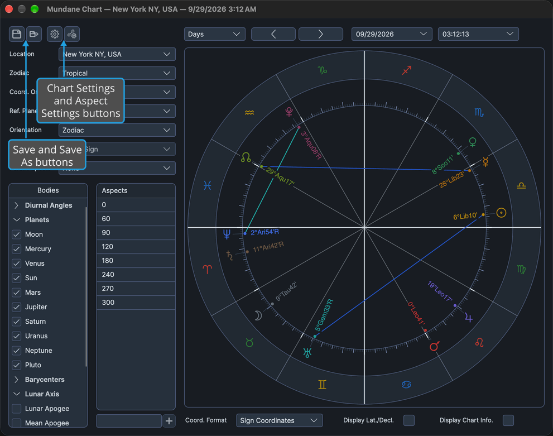Image resolution: width=553 pixels, height=436 pixels.
Task: Expand the Barycenters group
Action: pyautogui.click(x=16, y=380)
